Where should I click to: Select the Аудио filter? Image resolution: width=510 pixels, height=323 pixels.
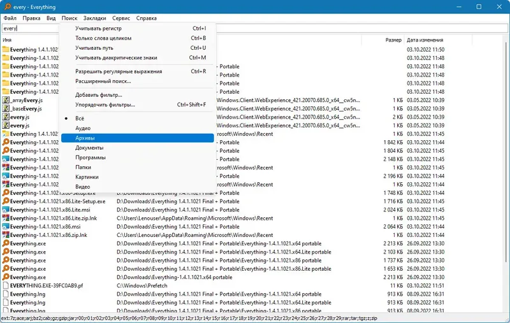[x=138, y=128]
